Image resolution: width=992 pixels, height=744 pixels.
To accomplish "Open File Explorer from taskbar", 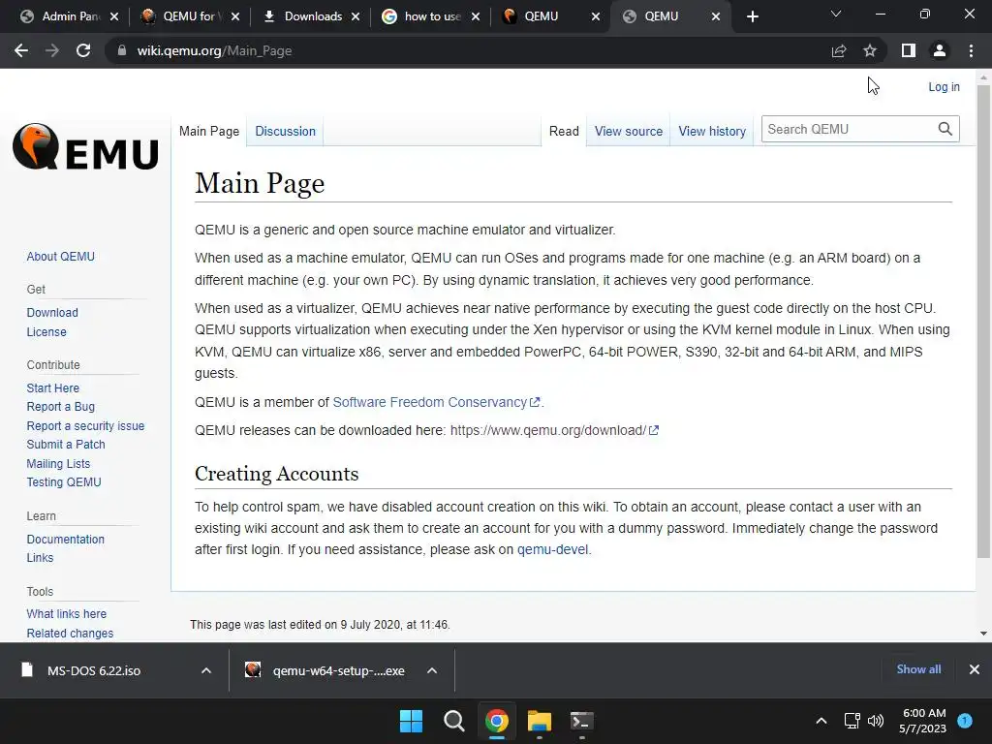I will point(540,721).
